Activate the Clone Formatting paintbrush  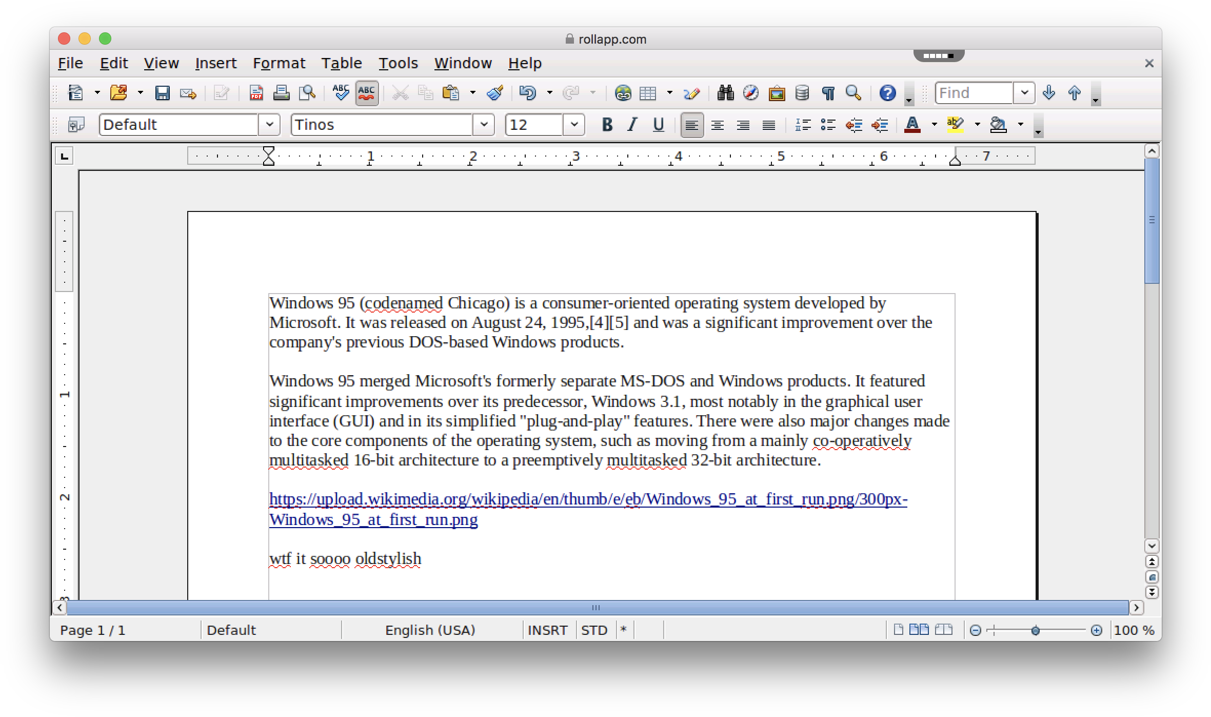click(x=494, y=93)
